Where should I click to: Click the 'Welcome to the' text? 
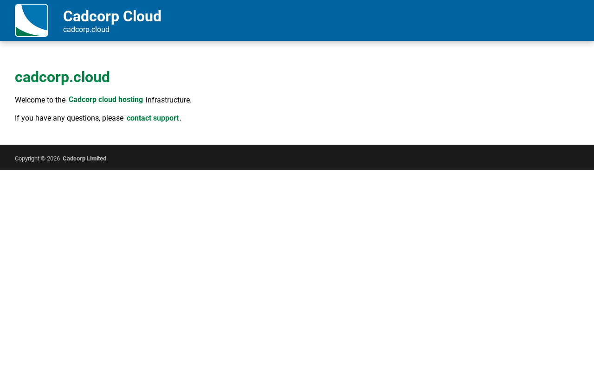[x=40, y=100]
